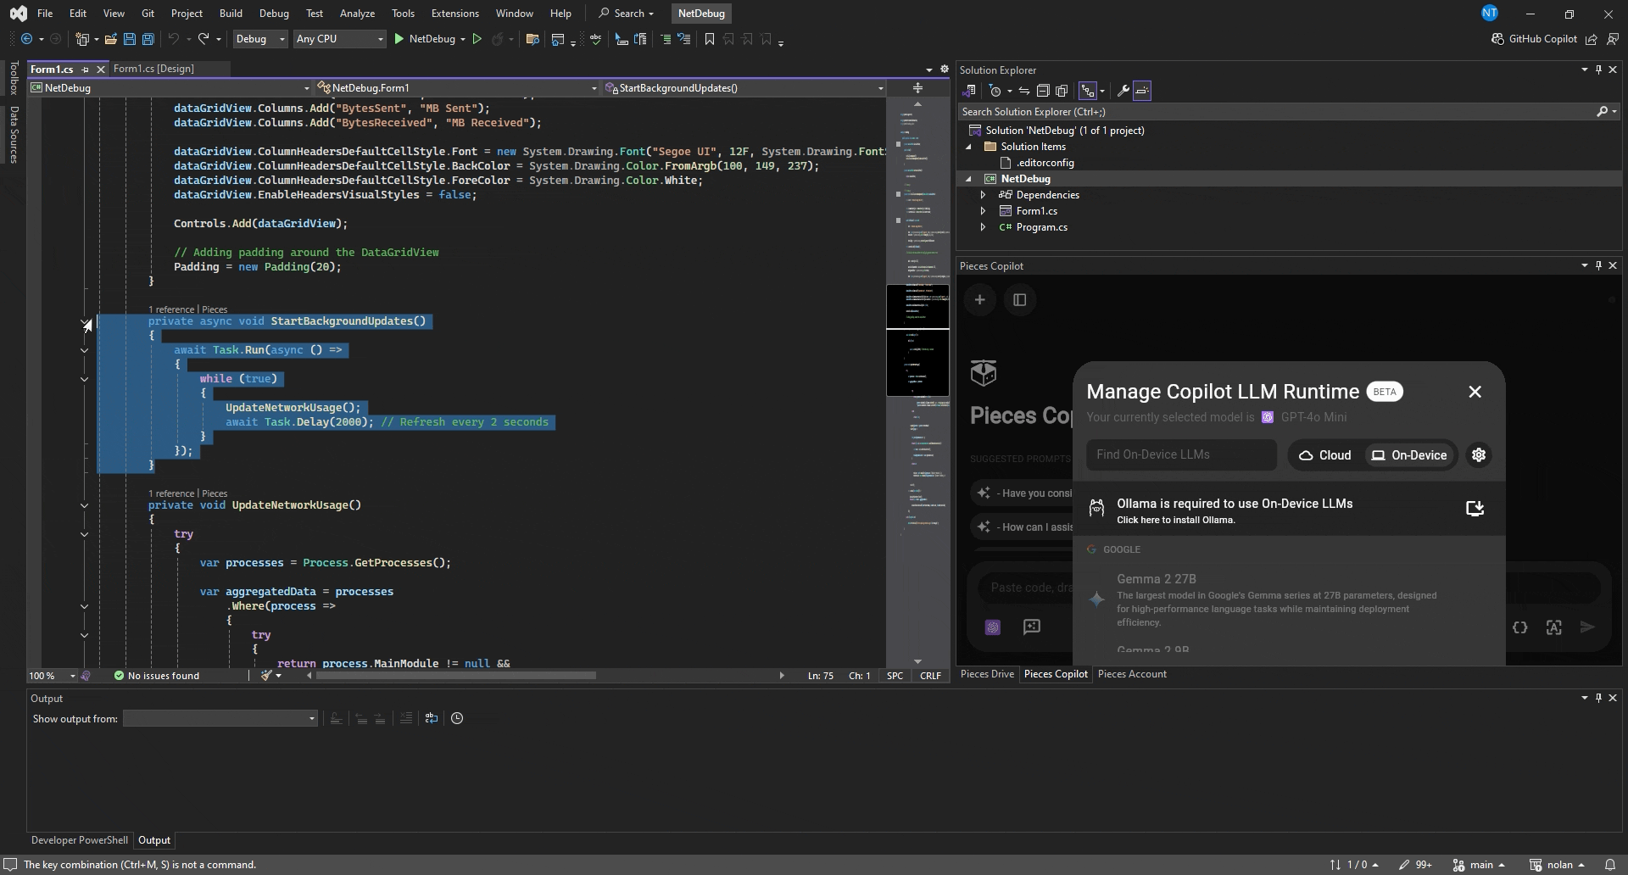The image size is (1628, 875).
Task: Click the Solution Explorer search magnifier icon
Action: tap(1602, 112)
